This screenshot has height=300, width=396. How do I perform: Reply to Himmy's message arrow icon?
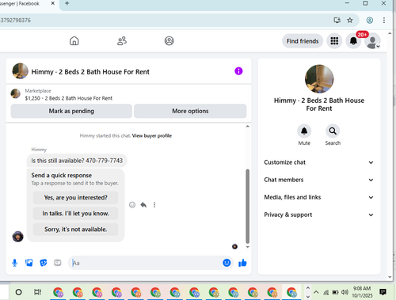point(143,205)
